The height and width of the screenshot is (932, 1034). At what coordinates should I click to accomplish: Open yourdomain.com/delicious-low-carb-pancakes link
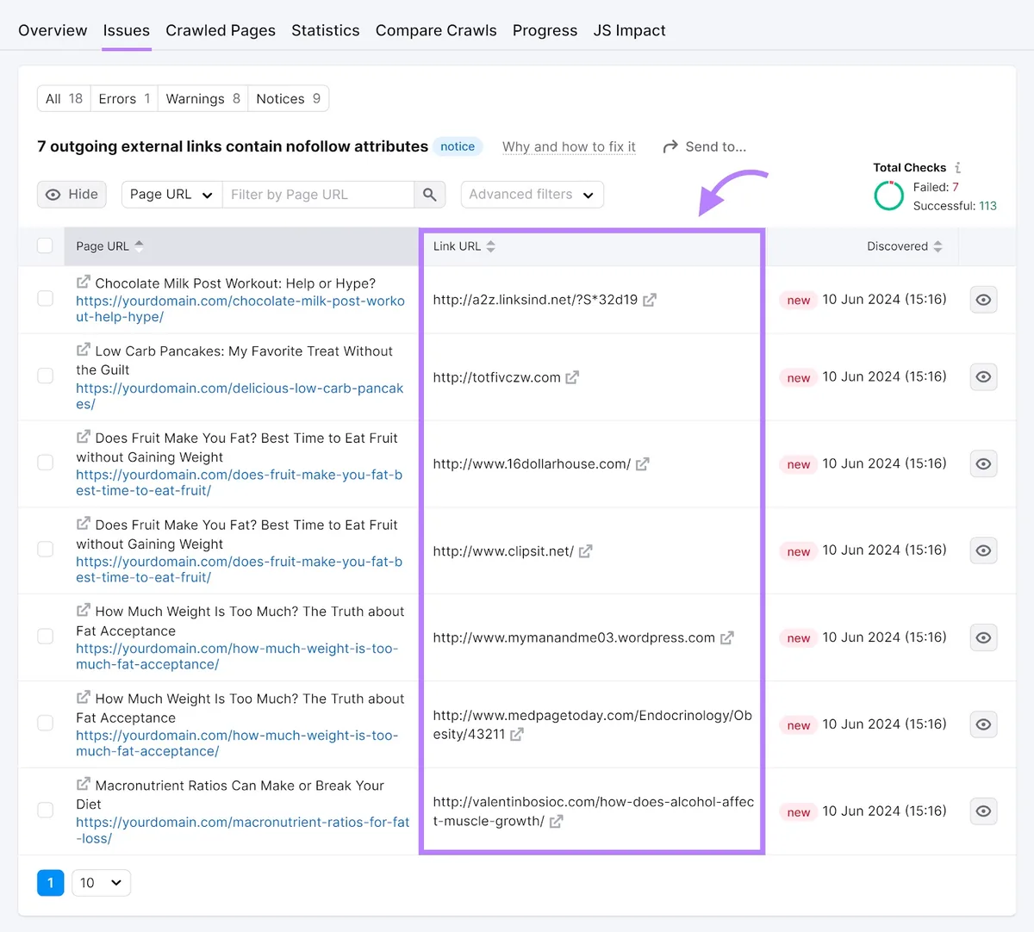240,396
